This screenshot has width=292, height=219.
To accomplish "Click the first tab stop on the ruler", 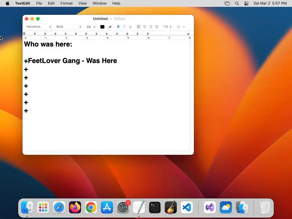I will pos(35,34).
